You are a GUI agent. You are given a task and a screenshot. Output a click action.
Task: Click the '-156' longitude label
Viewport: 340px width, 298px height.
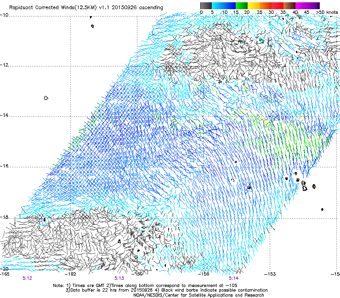[x=204, y=274]
